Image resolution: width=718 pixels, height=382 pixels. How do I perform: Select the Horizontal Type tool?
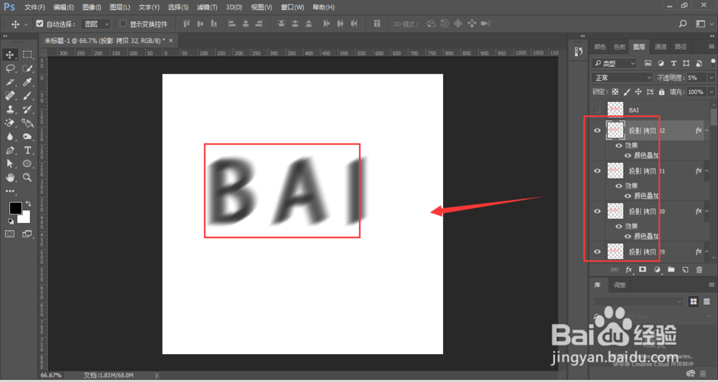pyautogui.click(x=27, y=151)
